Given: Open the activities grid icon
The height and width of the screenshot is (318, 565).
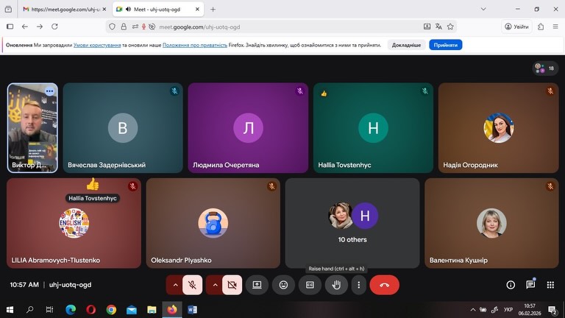Looking at the screenshot, I should [550, 285].
